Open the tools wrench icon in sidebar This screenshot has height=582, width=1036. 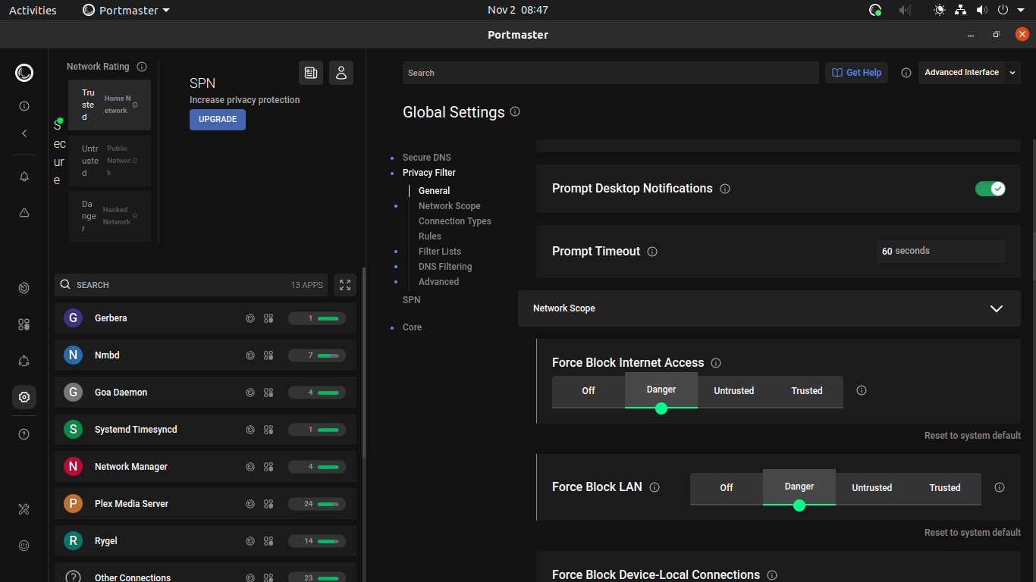pos(24,509)
